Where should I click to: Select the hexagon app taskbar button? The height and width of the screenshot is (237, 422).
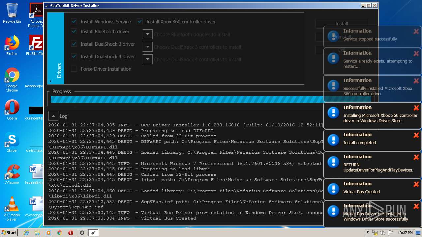coord(82,233)
